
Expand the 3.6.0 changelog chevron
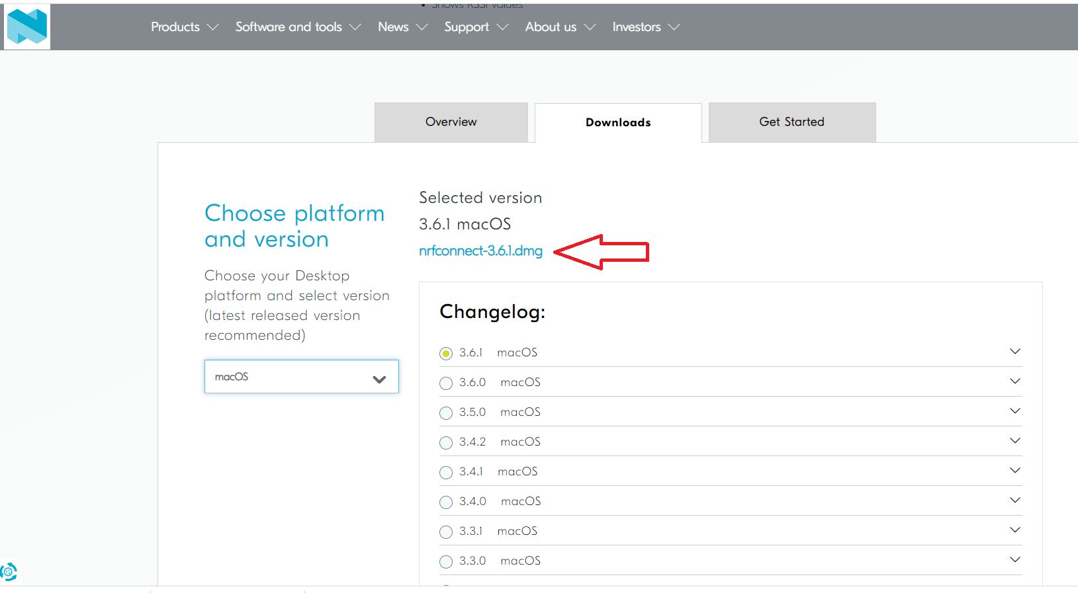point(1015,381)
